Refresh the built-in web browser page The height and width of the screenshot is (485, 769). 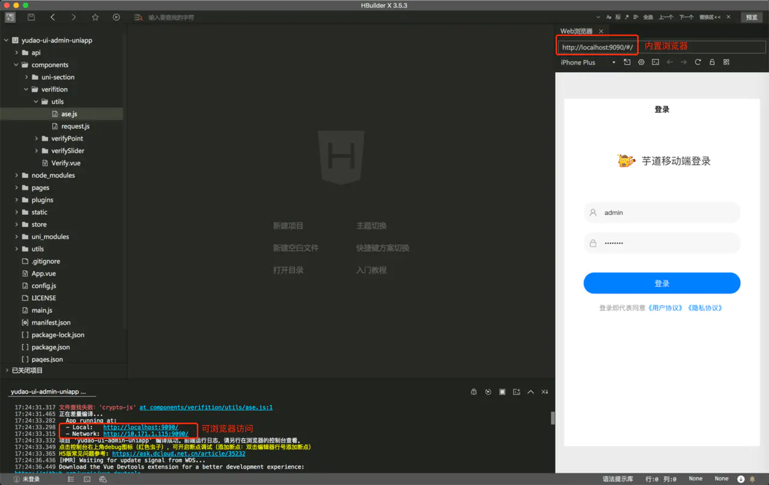point(698,62)
